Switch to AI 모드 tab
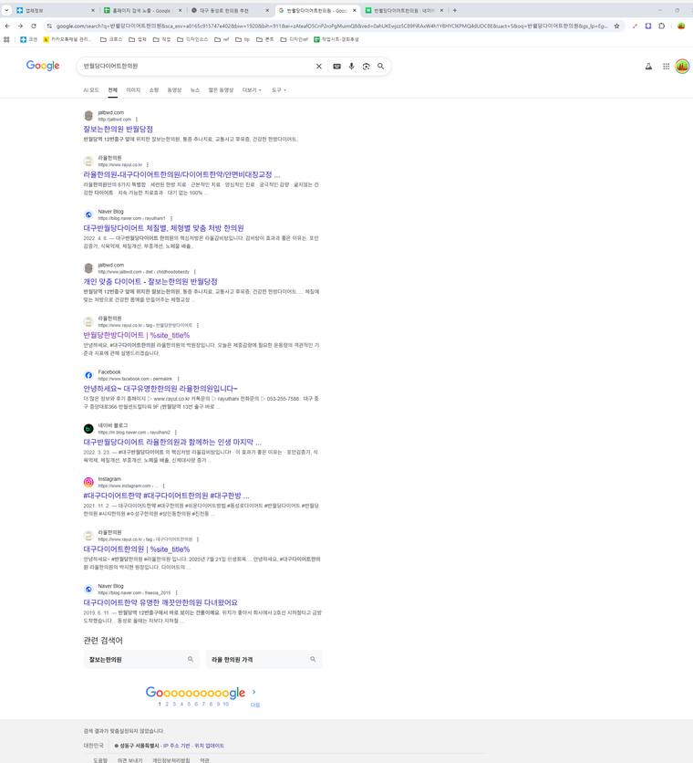Image resolution: width=693 pixels, height=763 pixels. (x=91, y=90)
